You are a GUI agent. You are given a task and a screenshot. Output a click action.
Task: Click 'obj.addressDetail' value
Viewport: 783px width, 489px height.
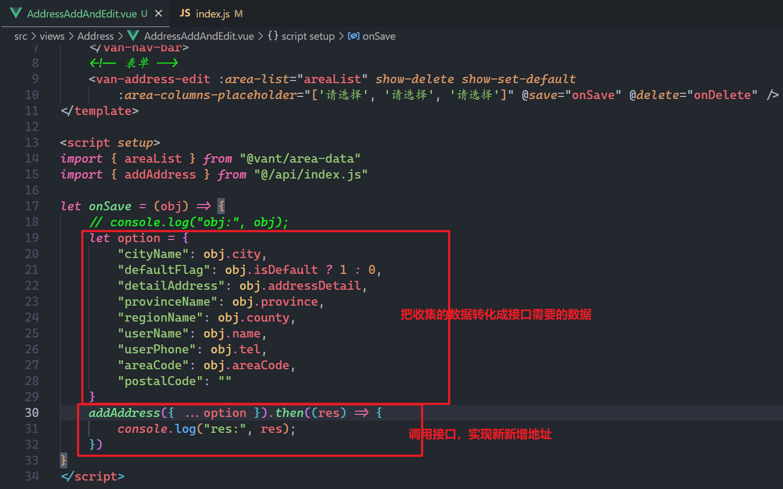[x=300, y=286]
